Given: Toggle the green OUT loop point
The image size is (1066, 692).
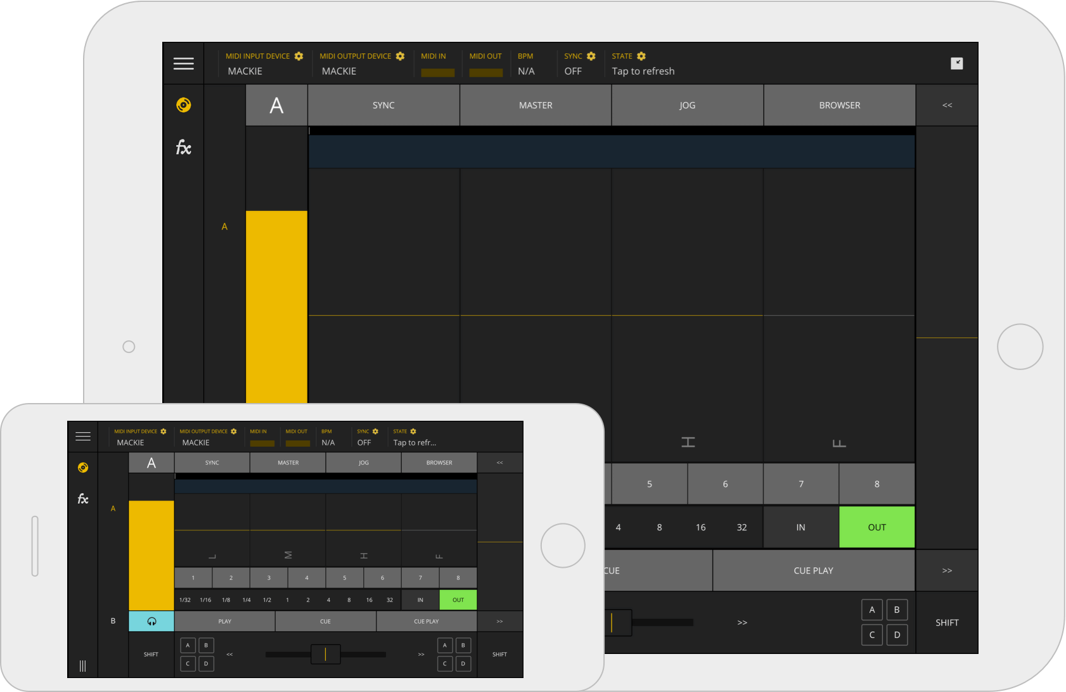Looking at the screenshot, I should 877,527.
